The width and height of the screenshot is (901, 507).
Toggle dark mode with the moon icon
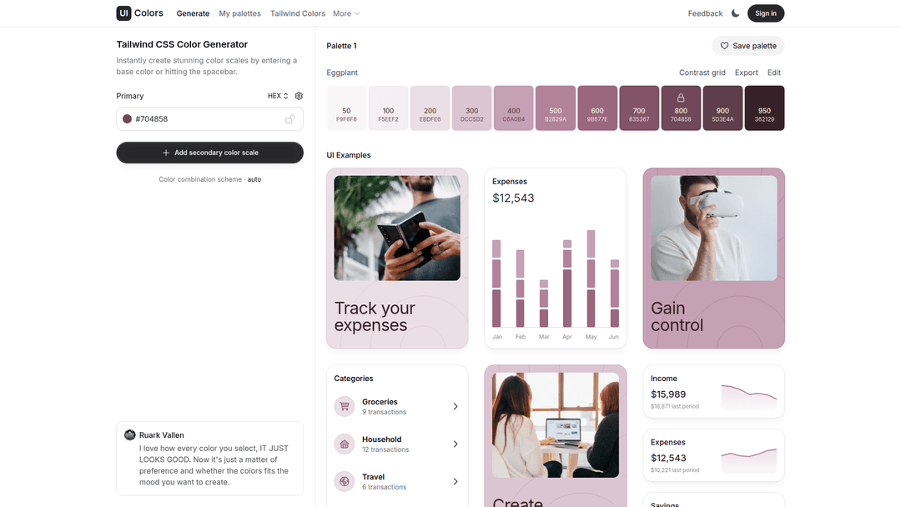click(x=735, y=13)
